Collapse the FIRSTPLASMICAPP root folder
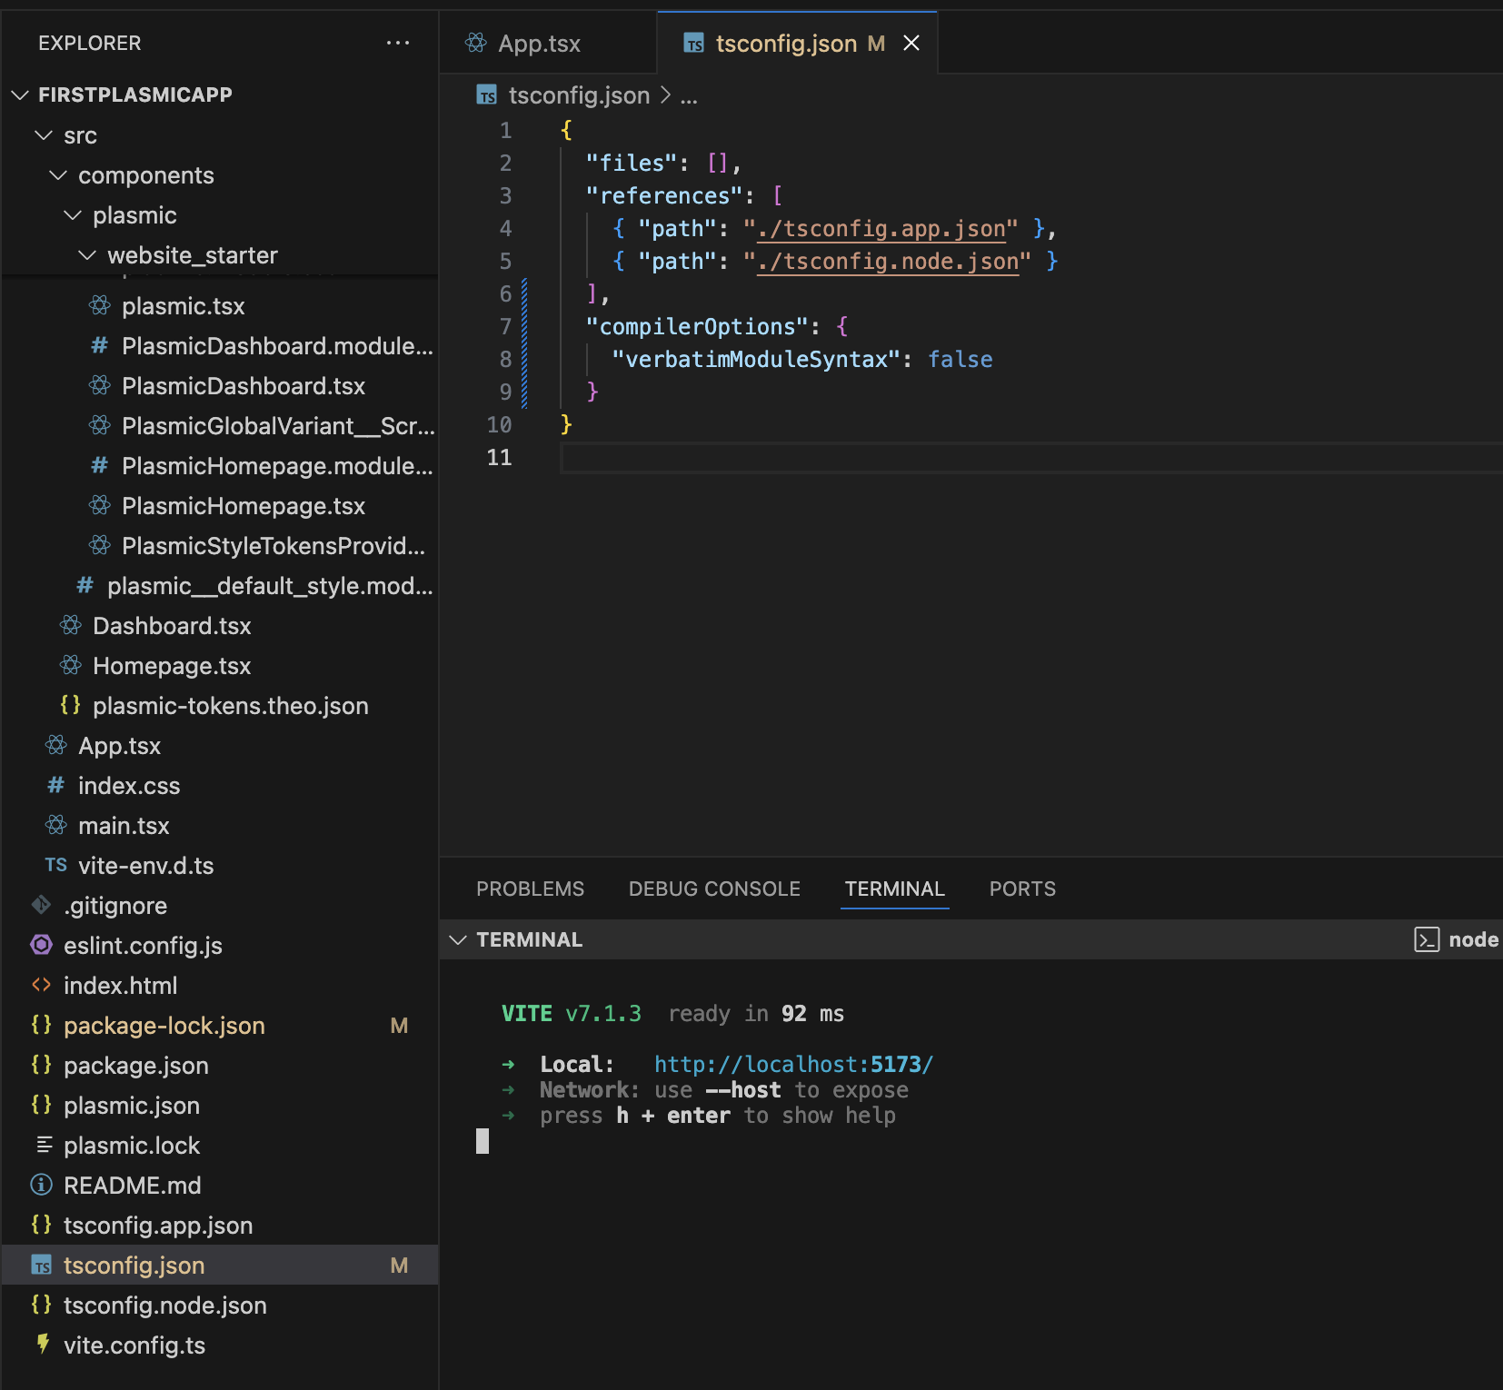The height and width of the screenshot is (1390, 1503). tap(20, 94)
